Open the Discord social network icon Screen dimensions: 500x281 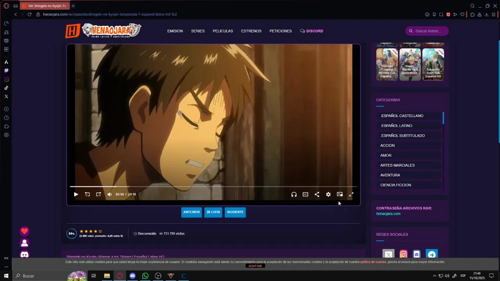point(417,254)
